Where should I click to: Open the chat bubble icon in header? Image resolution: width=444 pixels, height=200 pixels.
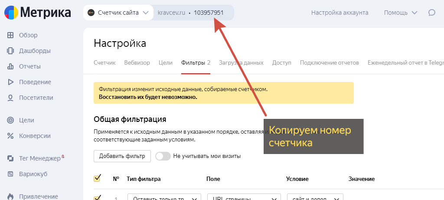coord(431,13)
